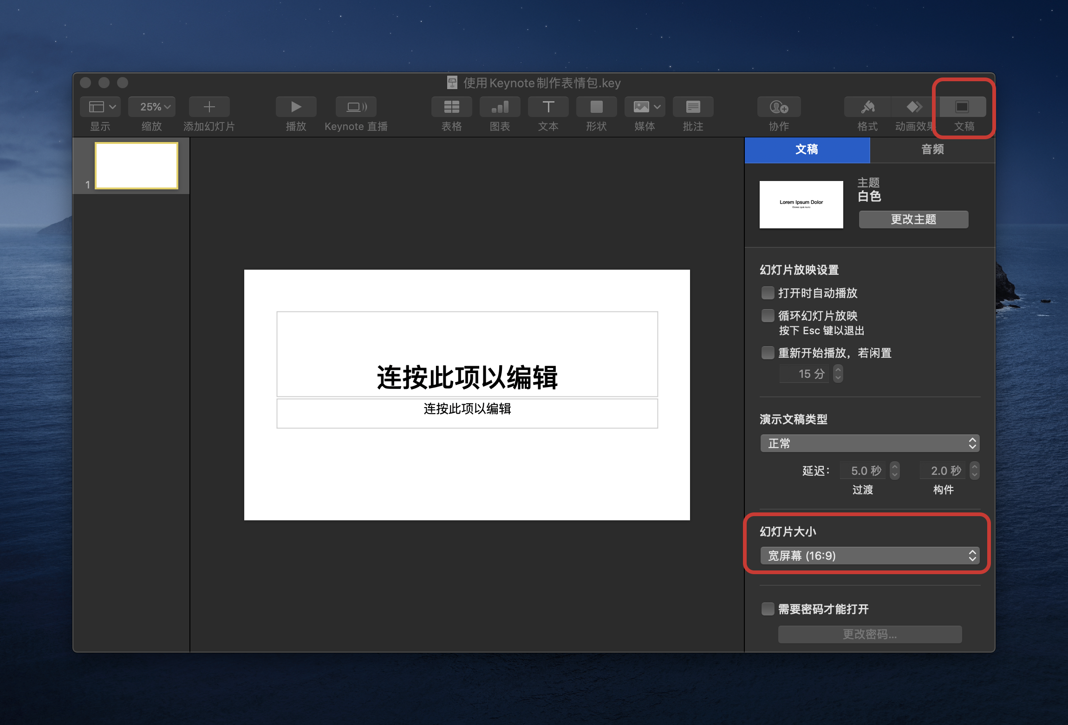The height and width of the screenshot is (725, 1068).
Task: Click the chart (图表) toolbar icon
Action: point(500,107)
